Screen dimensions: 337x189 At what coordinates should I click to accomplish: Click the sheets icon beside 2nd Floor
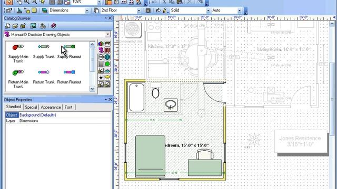pyautogui.click(x=96, y=10)
